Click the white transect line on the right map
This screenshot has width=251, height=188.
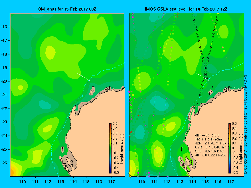click(203, 77)
